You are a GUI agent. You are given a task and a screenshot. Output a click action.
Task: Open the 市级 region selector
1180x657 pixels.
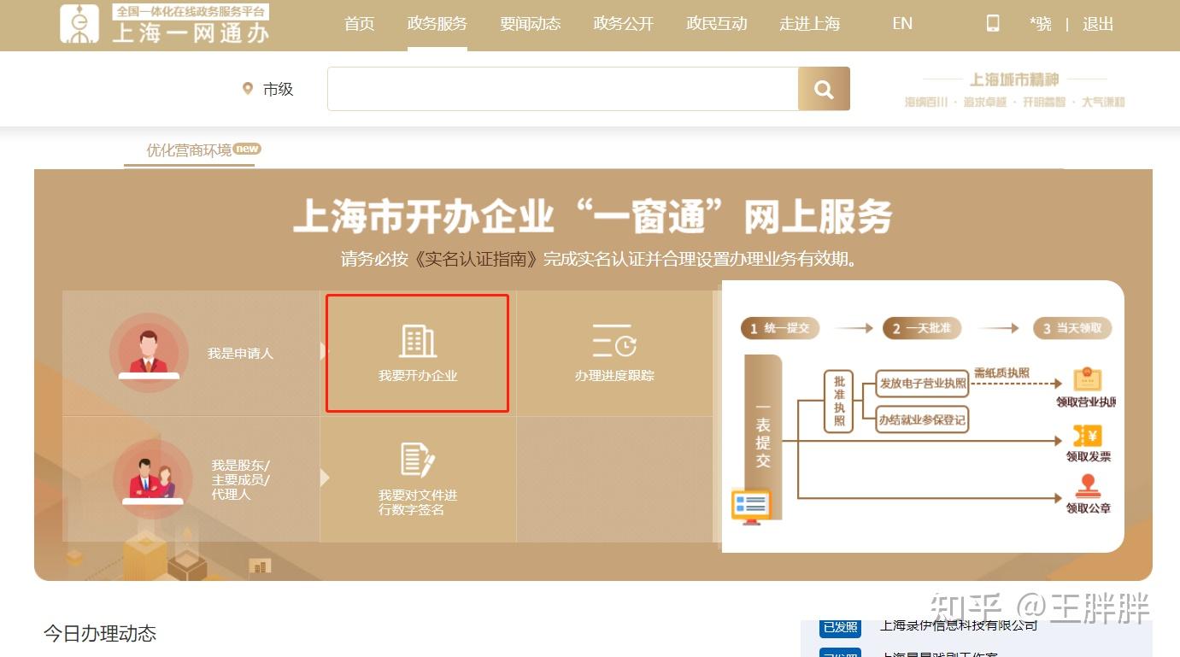[278, 89]
